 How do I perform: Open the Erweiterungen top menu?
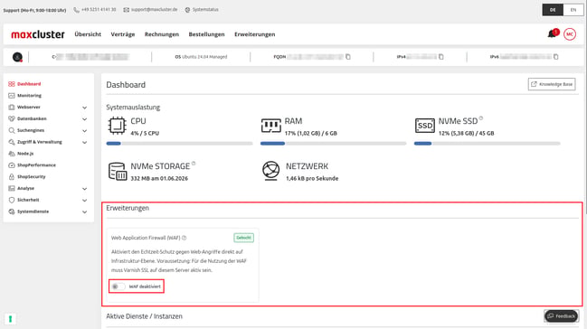pyautogui.click(x=254, y=34)
